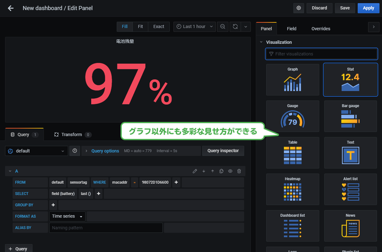Open the default data source dropdown
Viewport: 382px width, 252px height.
(37, 151)
